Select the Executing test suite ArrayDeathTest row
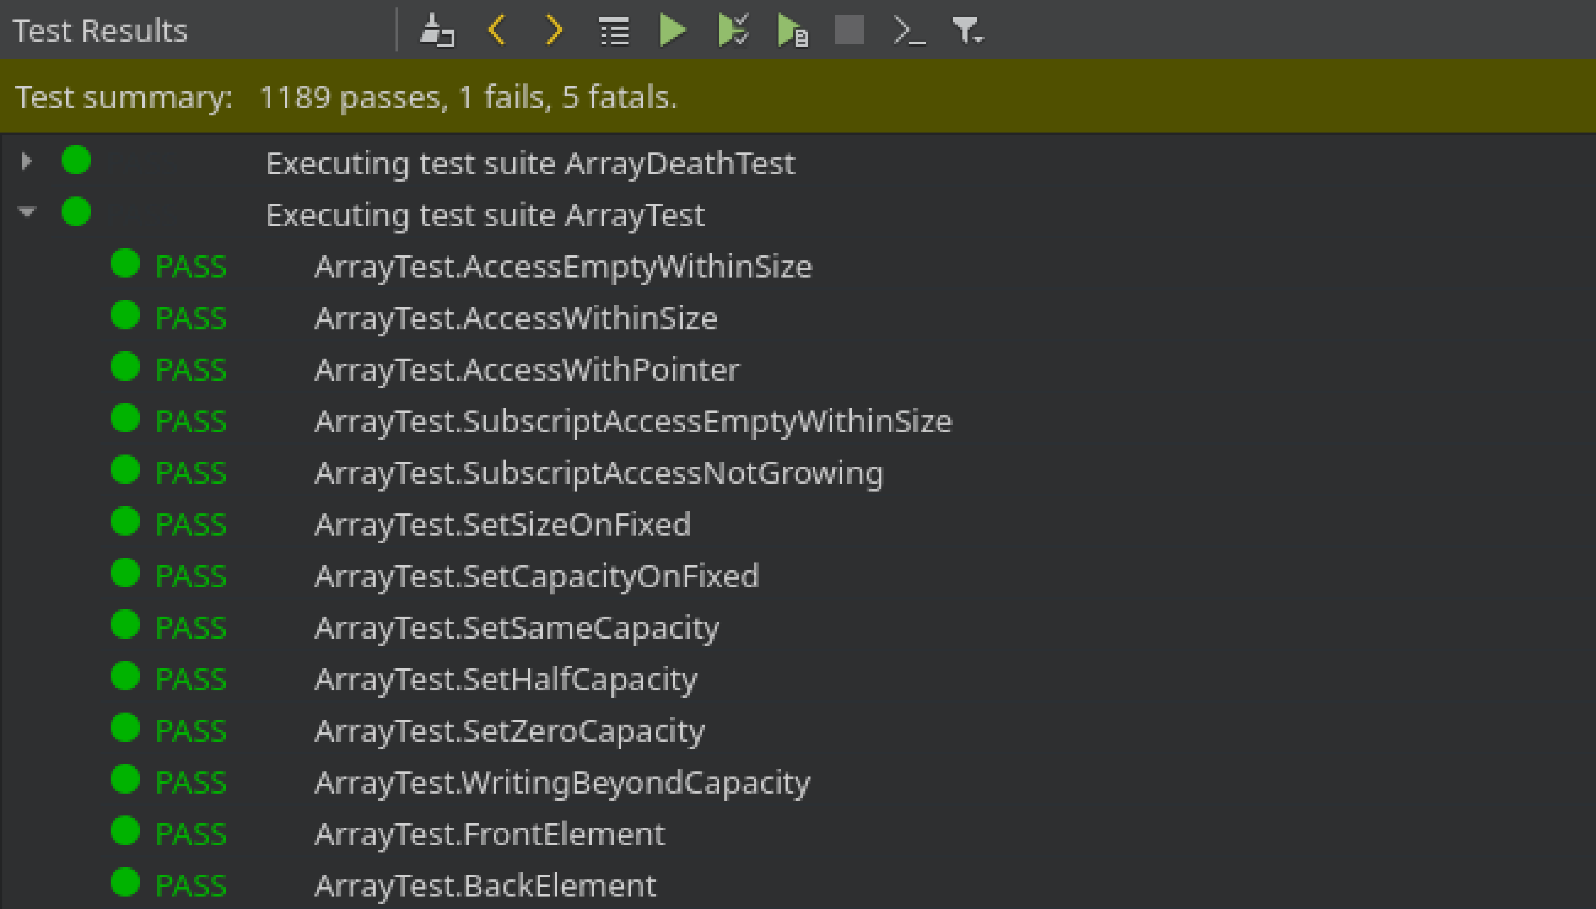The width and height of the screenshot is (1596, 909). click(x=530, y=164)
